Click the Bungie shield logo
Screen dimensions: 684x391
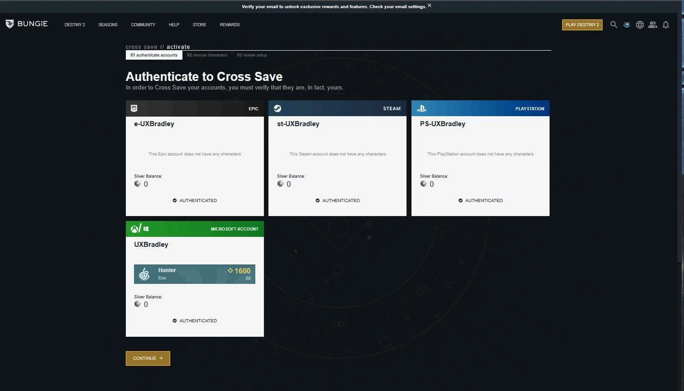coord(10,24)
